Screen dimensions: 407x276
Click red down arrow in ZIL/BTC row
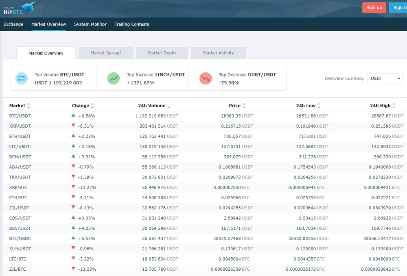pyautogui.click(x=73, y=269)
